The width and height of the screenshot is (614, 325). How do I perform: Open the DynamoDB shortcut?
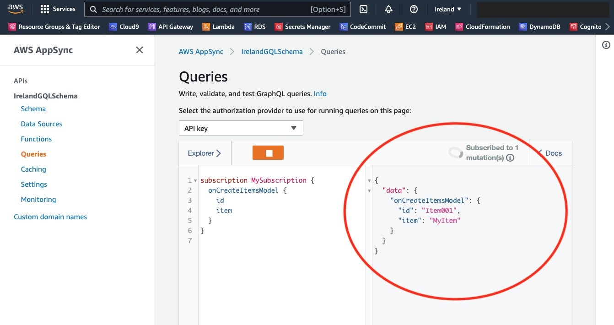pyautogui.click(x=540, y=27)
